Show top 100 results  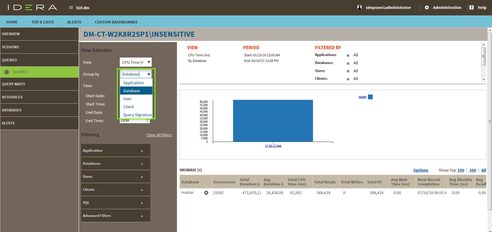(461, 170)
